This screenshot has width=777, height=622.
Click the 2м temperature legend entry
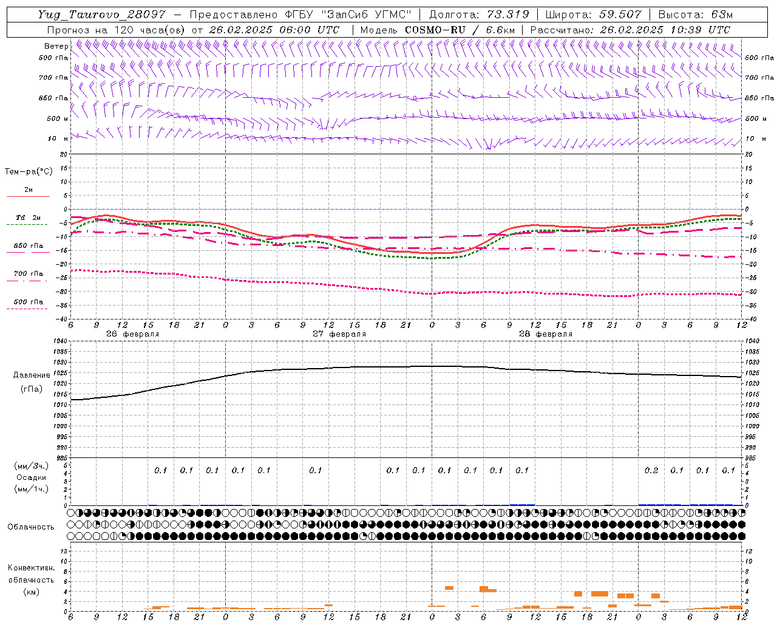tap(29, 190)
